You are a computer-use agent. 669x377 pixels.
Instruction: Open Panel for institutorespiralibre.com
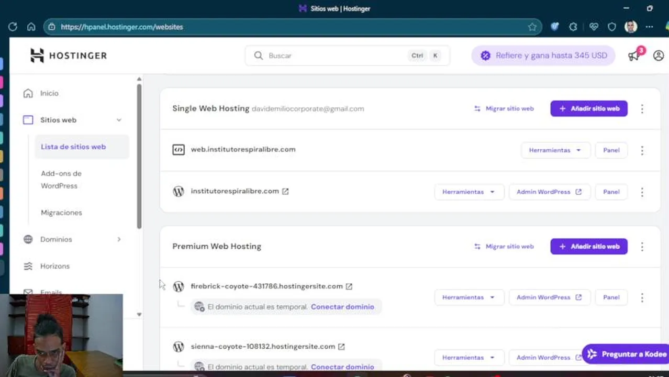(611, 192)
